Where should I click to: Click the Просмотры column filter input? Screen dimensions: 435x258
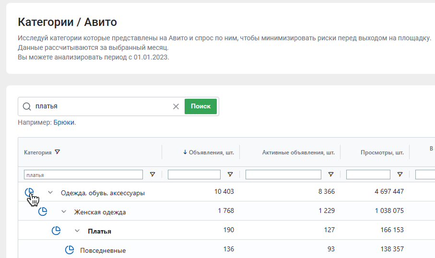coord(368,175)
